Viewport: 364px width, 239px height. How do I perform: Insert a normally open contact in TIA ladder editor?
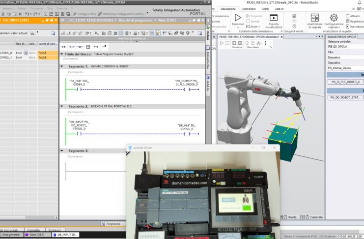tap(63, 47)
